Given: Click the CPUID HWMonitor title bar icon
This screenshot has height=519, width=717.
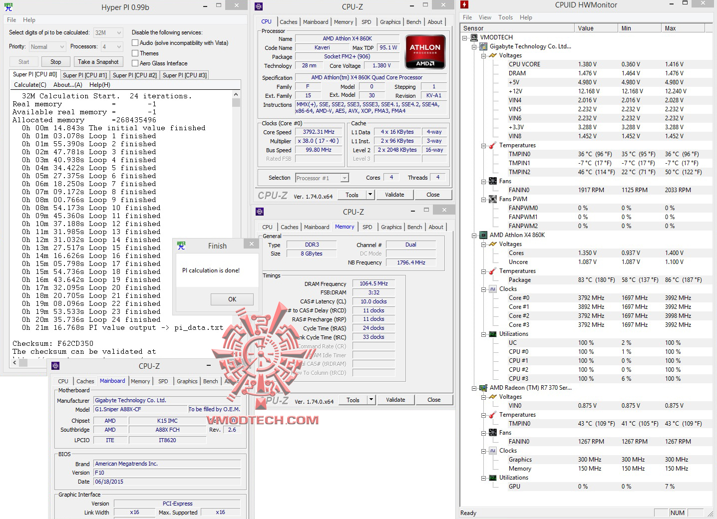Looking at the screenshot, I should coord(464,5).
